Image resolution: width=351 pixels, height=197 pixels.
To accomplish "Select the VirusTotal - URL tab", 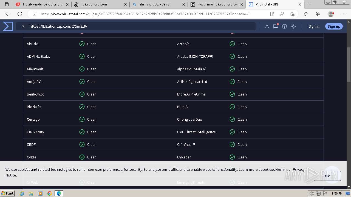I will (274, 4).
